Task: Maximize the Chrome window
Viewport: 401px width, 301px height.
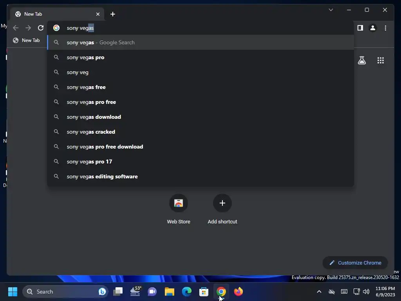Action: 367,10
